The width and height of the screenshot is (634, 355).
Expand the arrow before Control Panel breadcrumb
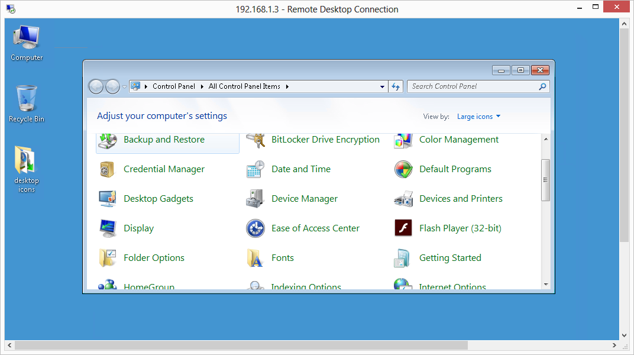click(x=146, y=86)
